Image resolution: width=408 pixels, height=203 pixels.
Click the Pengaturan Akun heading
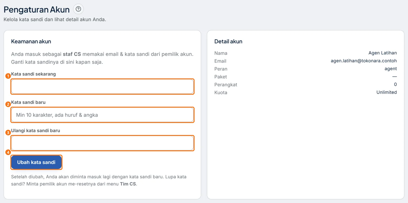tap(37, 10)
